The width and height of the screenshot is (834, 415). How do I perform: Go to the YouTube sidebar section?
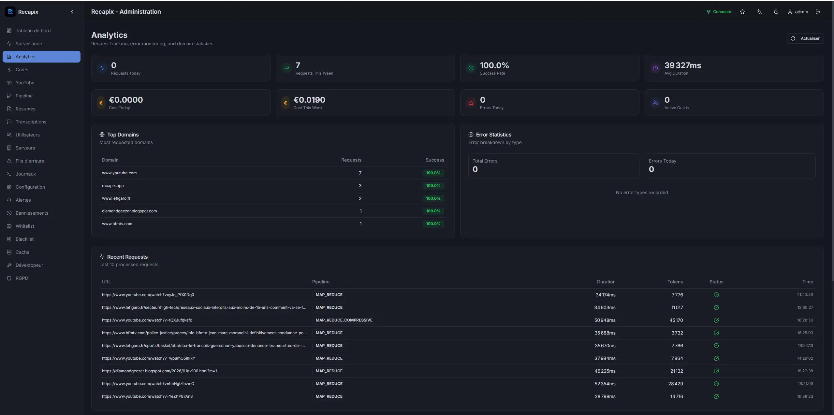25,83
